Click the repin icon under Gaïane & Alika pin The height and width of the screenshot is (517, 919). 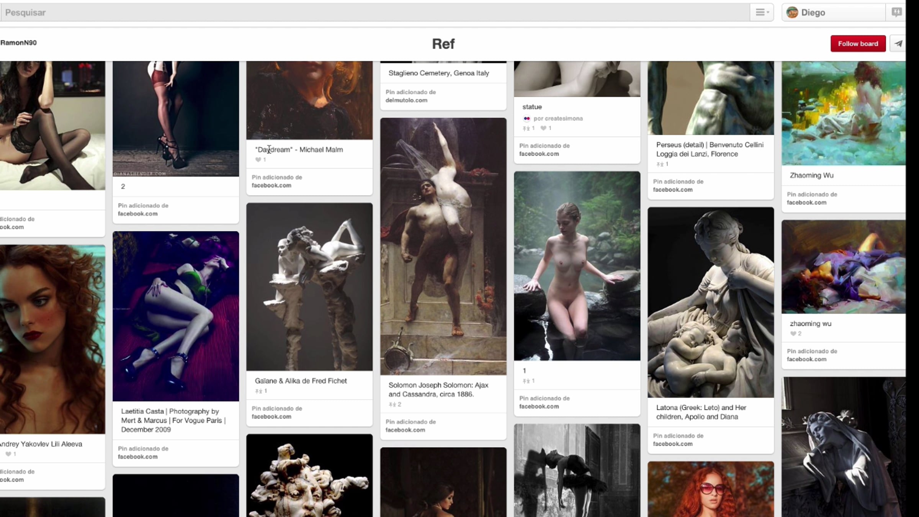coord(258,391)
